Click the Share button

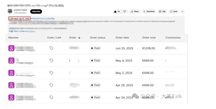point(135,11)
